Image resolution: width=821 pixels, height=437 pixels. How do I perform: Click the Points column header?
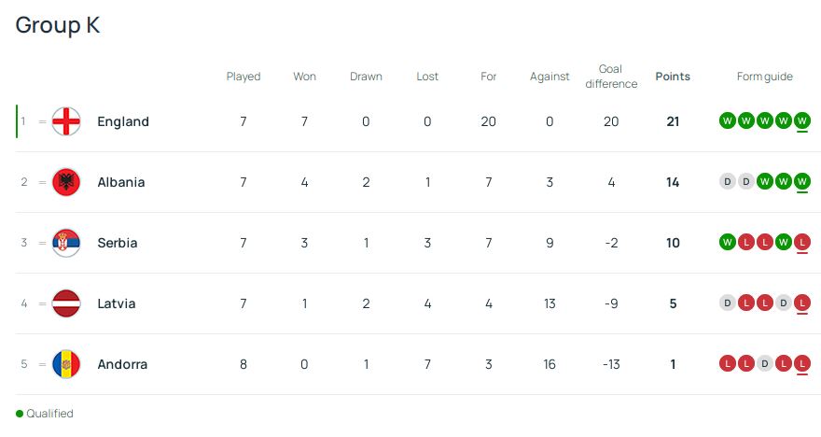pos(673,77)
